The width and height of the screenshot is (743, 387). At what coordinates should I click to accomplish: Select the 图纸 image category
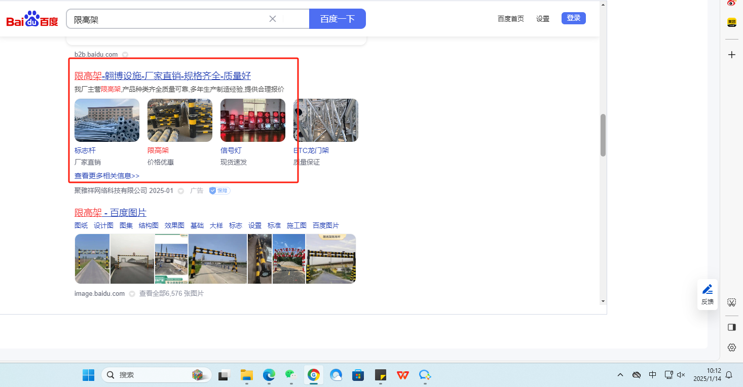tap(81, 225)
